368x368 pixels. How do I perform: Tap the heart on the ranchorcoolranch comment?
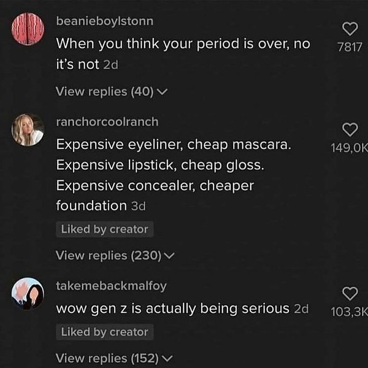(350, 129)
